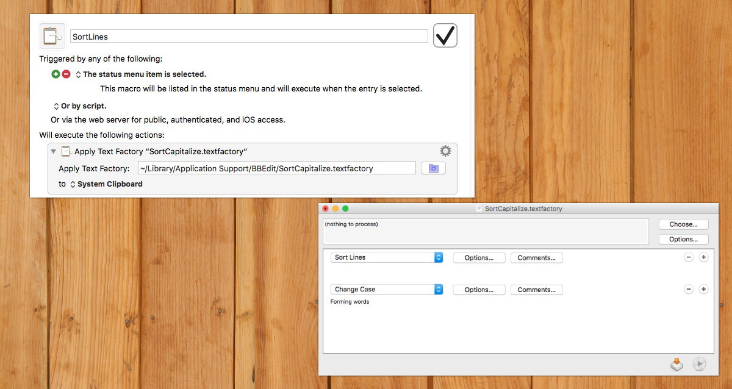Open the action gear menu
The height and width of the screenshot is (389, 732).
pyautogui.click(x=445, y=151)
